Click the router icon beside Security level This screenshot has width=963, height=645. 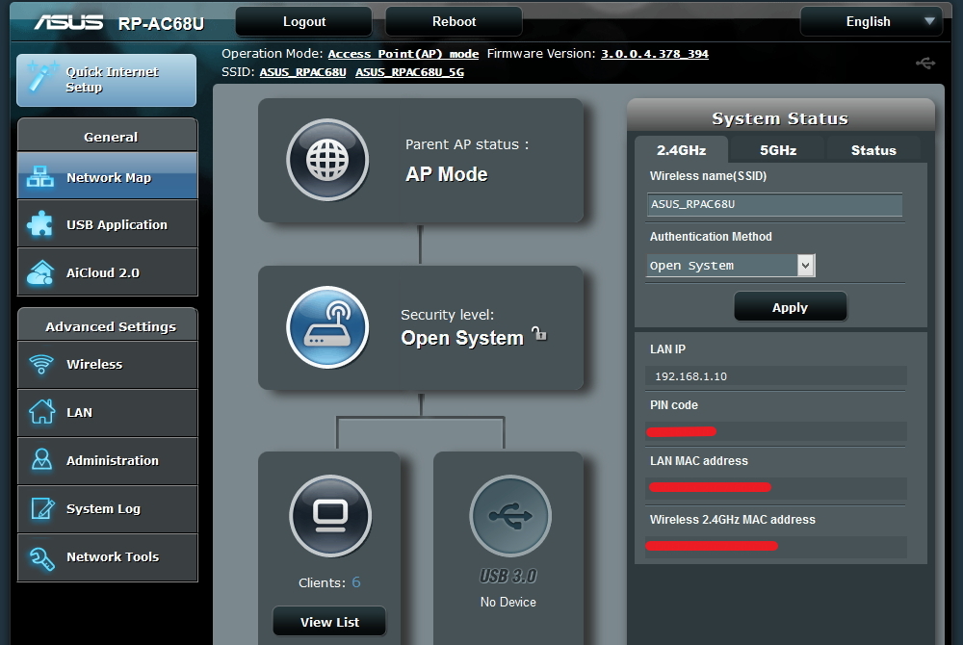(327, 327)
